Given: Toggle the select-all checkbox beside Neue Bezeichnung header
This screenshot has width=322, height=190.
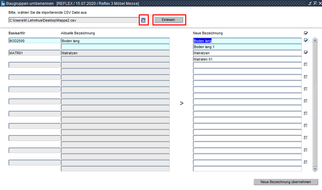Looking at the screenshot, I should click(x=306, y=33).
